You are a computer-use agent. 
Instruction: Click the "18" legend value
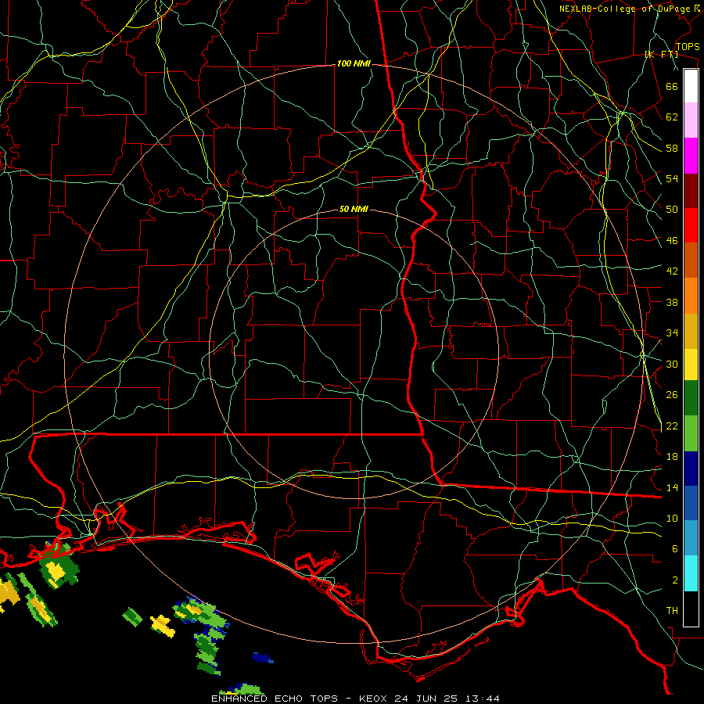[672, 457]
